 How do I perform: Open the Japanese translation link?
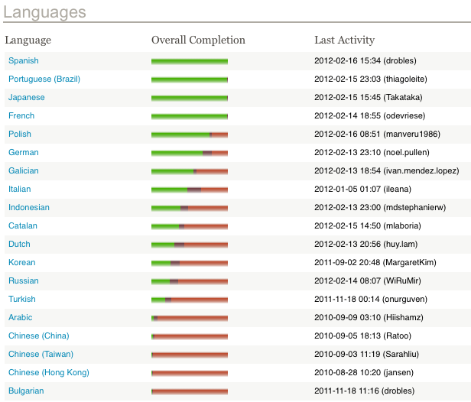coord(27,97)
